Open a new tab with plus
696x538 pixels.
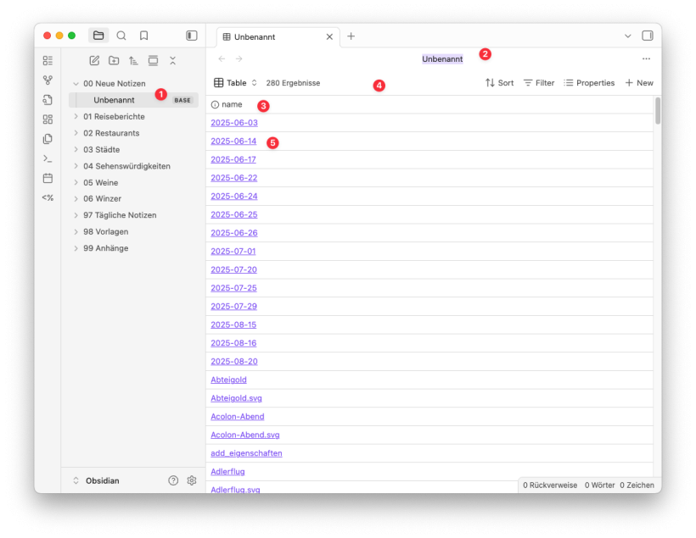click(x=351, y=36)
